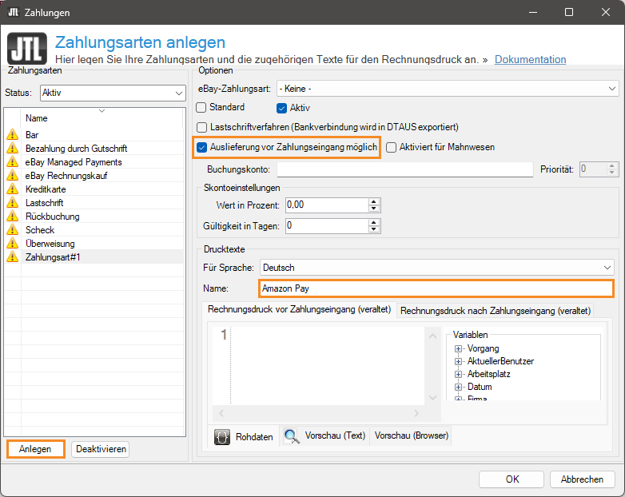The image size is (625, 497).
Task: Click the Anlegen button
Action: point(35,449)
